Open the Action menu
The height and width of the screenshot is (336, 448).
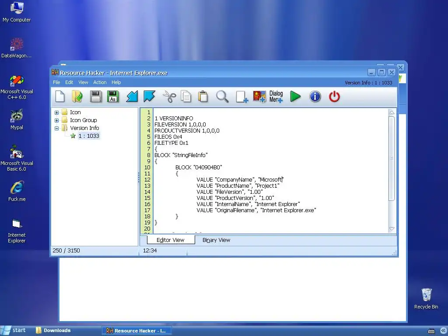point(100,82)
